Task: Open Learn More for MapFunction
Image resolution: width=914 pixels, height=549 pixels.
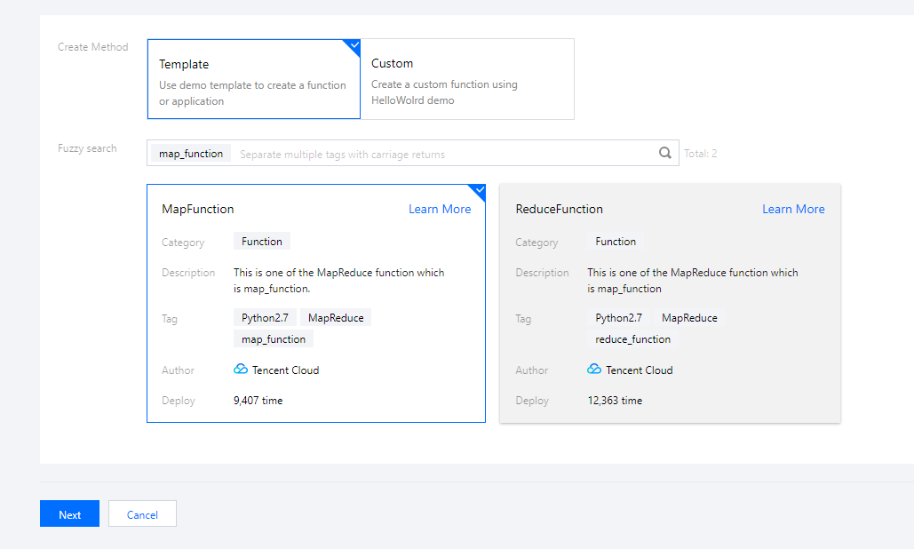Action: (x=440, y=210)
